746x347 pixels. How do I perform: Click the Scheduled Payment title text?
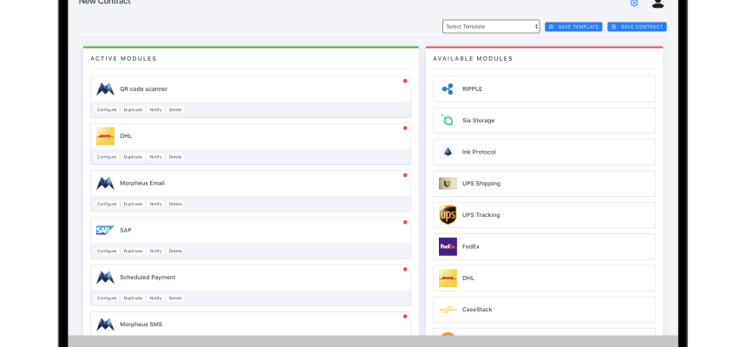[x=147, y=278]
